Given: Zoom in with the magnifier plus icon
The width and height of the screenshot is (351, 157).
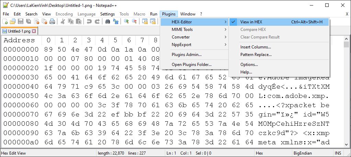Looking at the screenshot, I should click(x=126, y=22).
